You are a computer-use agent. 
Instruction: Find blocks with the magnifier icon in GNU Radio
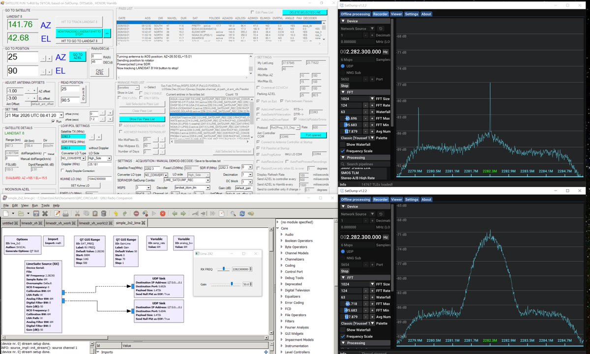[x=233, y=214]
